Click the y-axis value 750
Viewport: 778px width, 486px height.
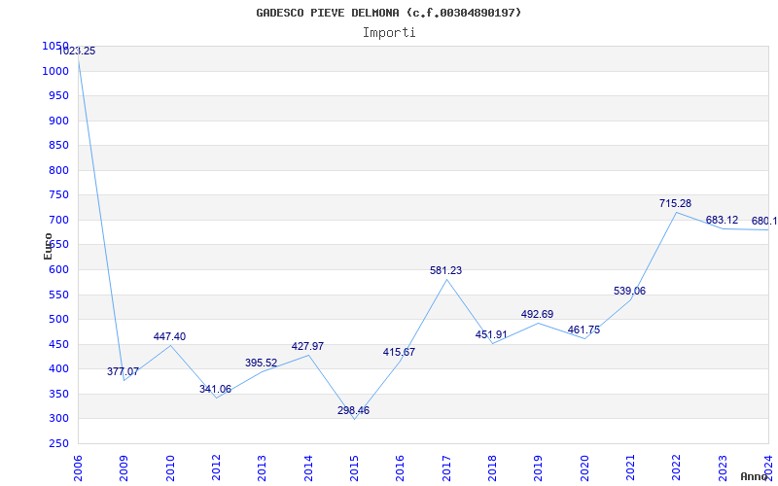[58, 195]
